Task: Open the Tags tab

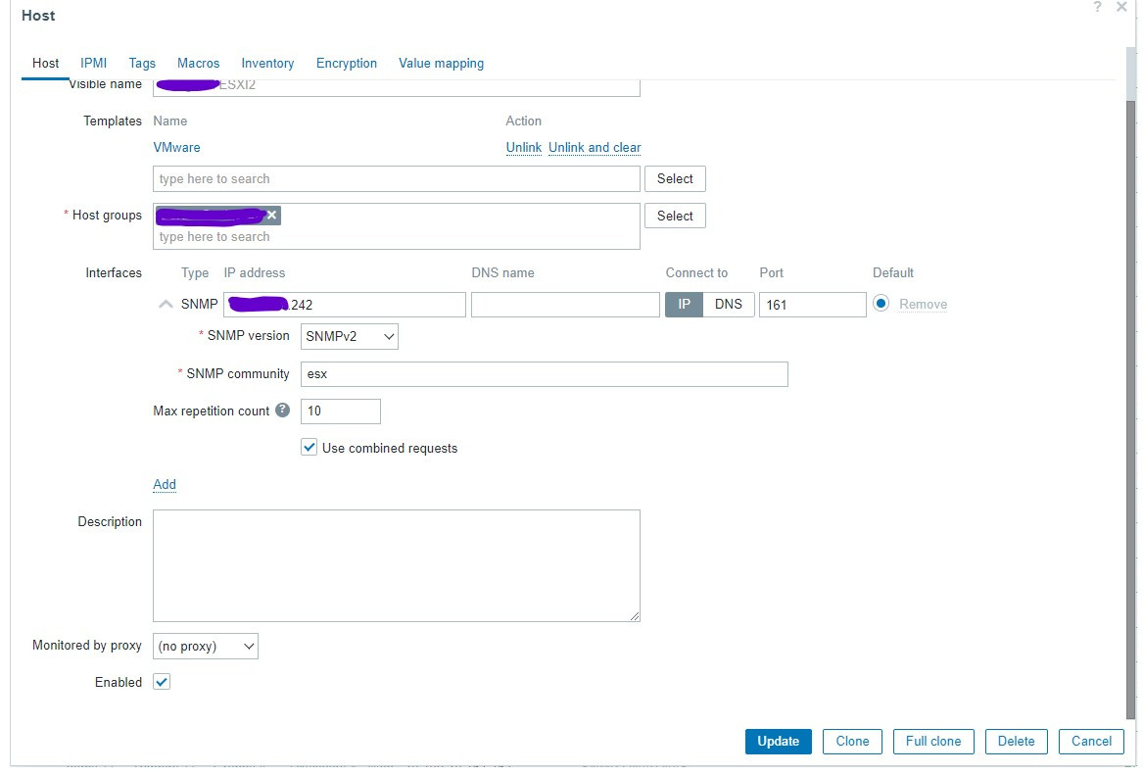Action: 142,64
